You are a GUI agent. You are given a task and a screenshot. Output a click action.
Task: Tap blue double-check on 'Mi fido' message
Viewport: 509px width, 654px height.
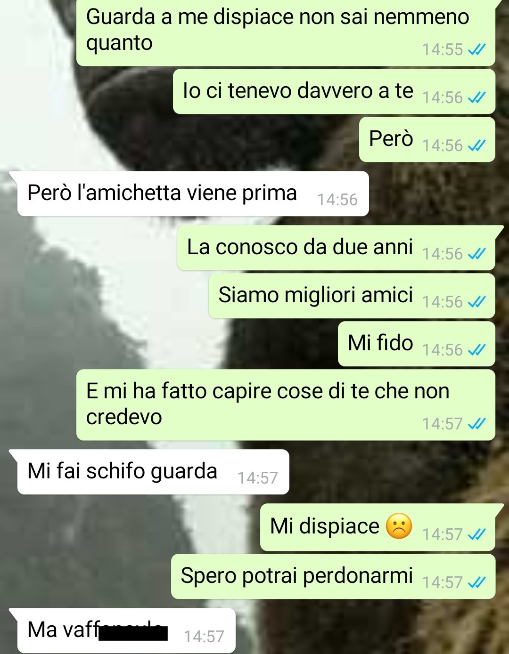pos(476,350)
